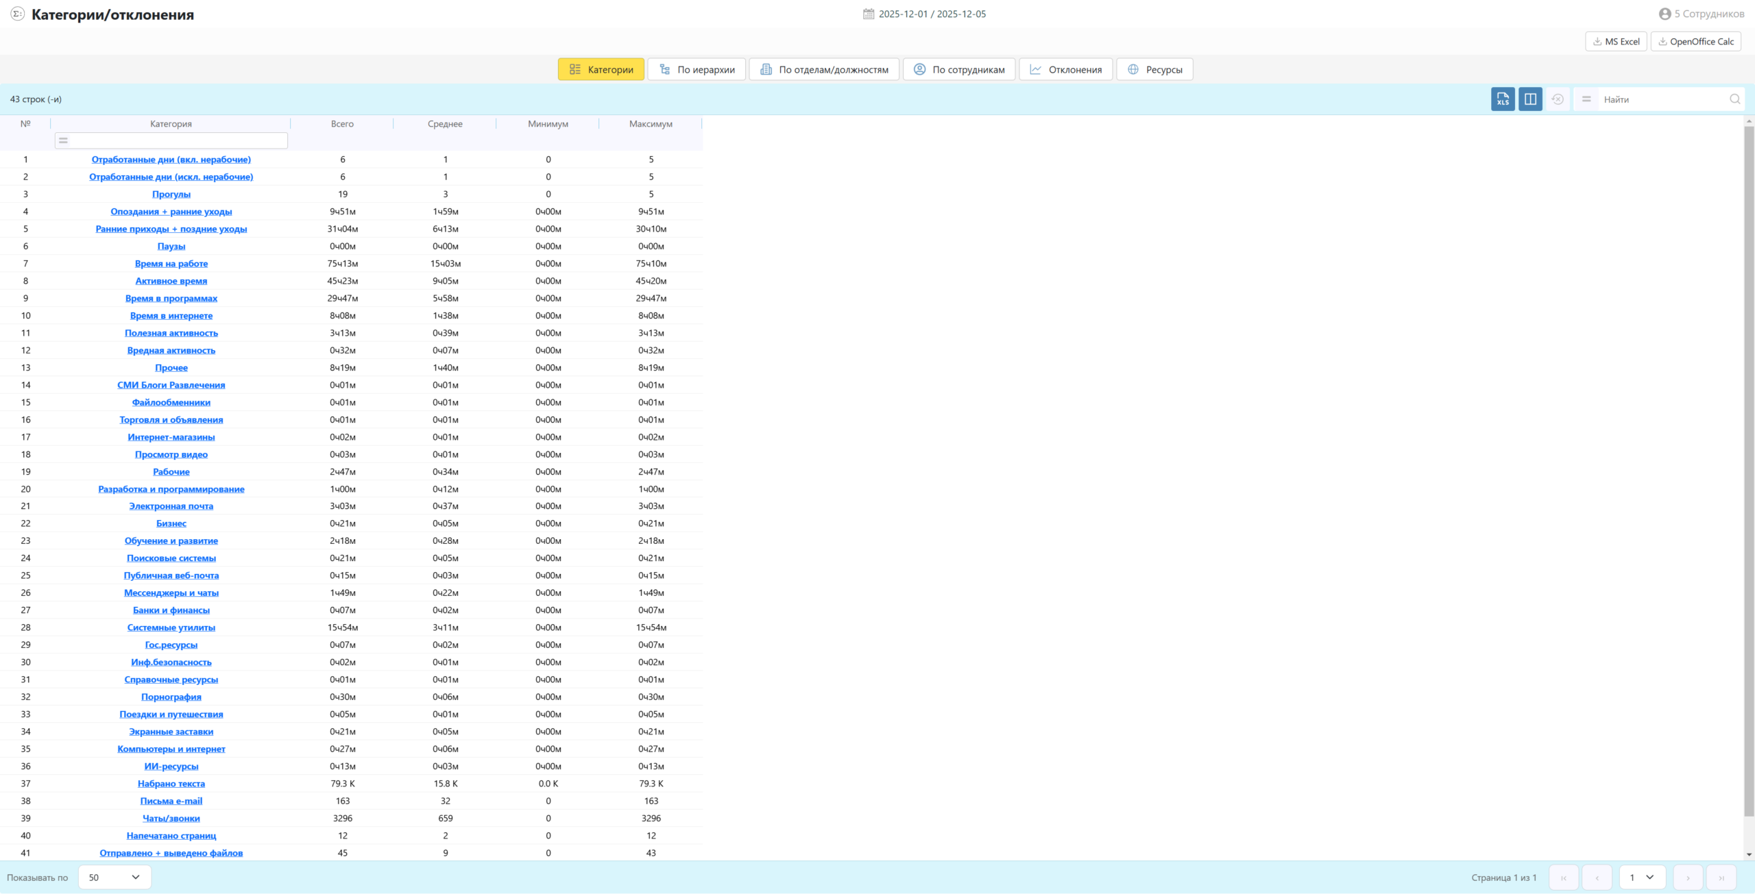Export report to MS Excel
Screen dimensions: 1755x894
click(1615, 42)
